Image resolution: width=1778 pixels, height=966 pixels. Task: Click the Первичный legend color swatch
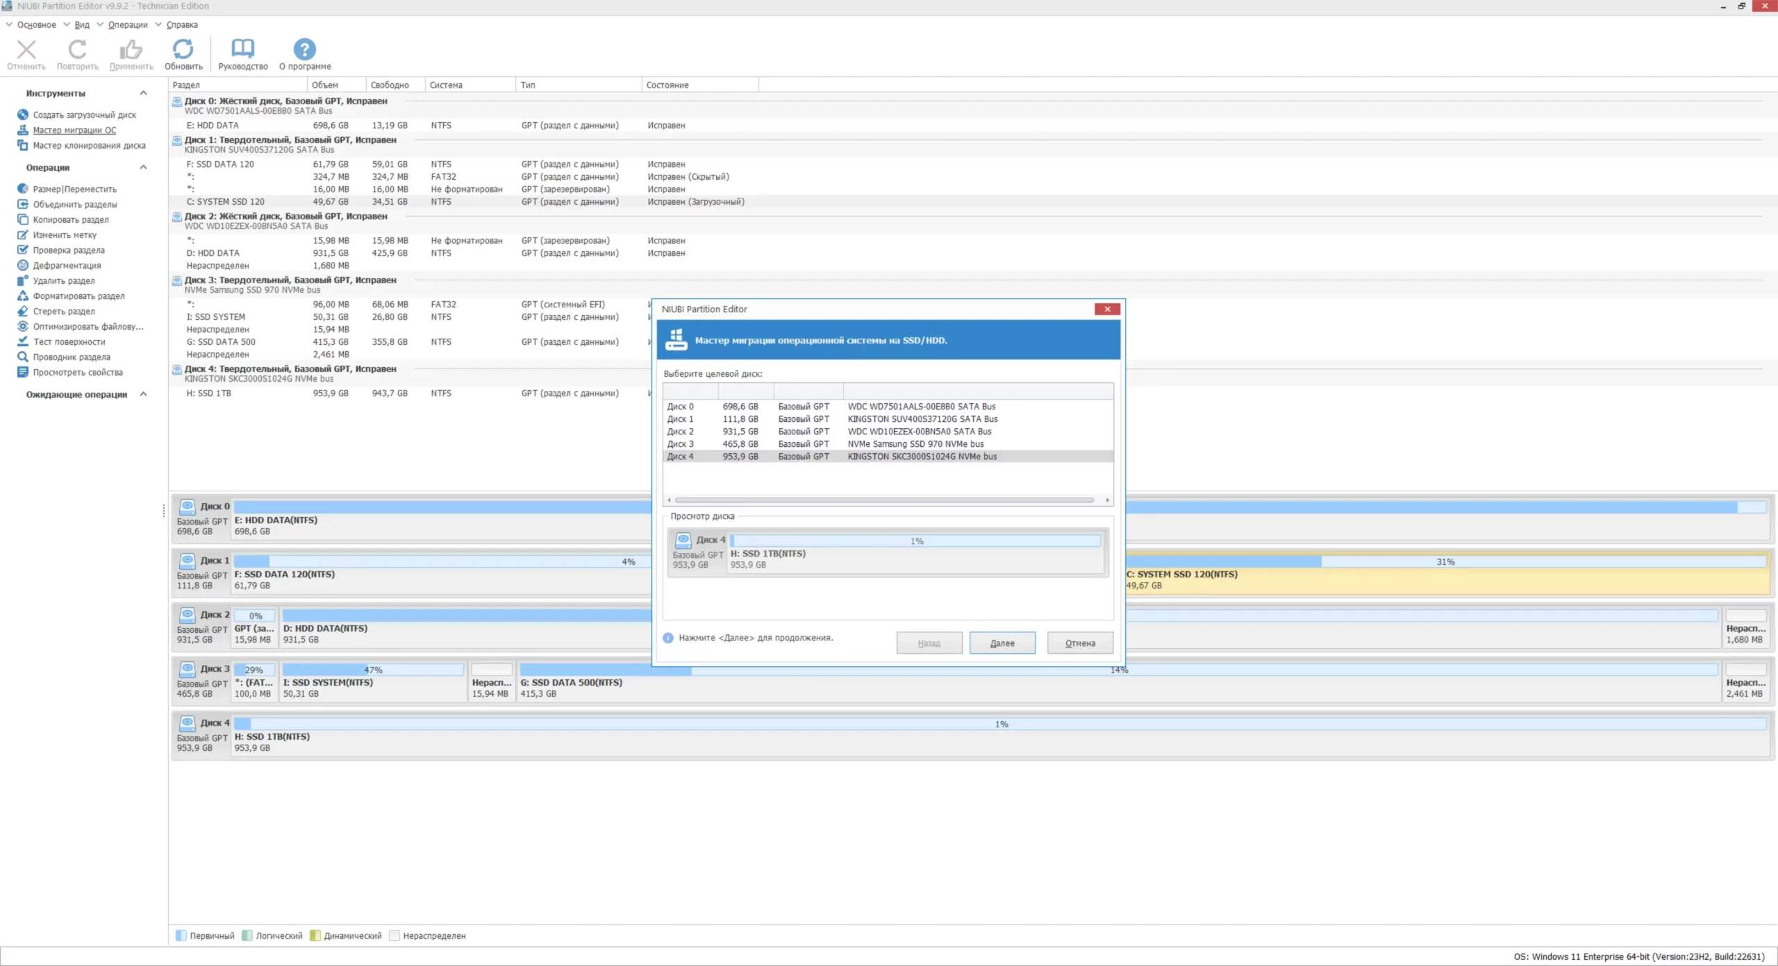(x=182, y=935)
